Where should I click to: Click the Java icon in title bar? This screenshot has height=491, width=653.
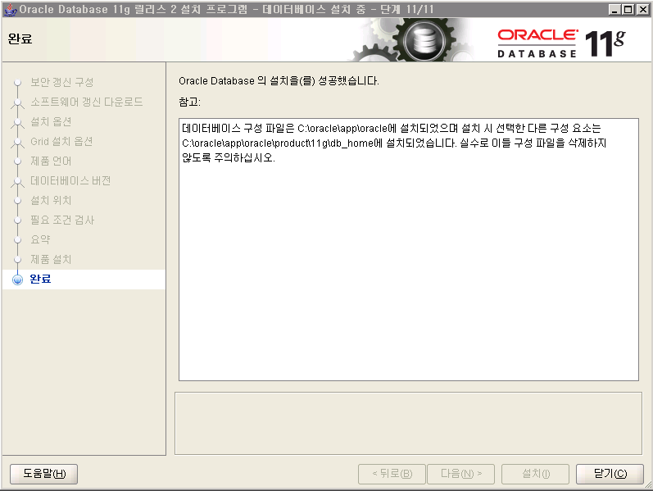tap(10, 9)
